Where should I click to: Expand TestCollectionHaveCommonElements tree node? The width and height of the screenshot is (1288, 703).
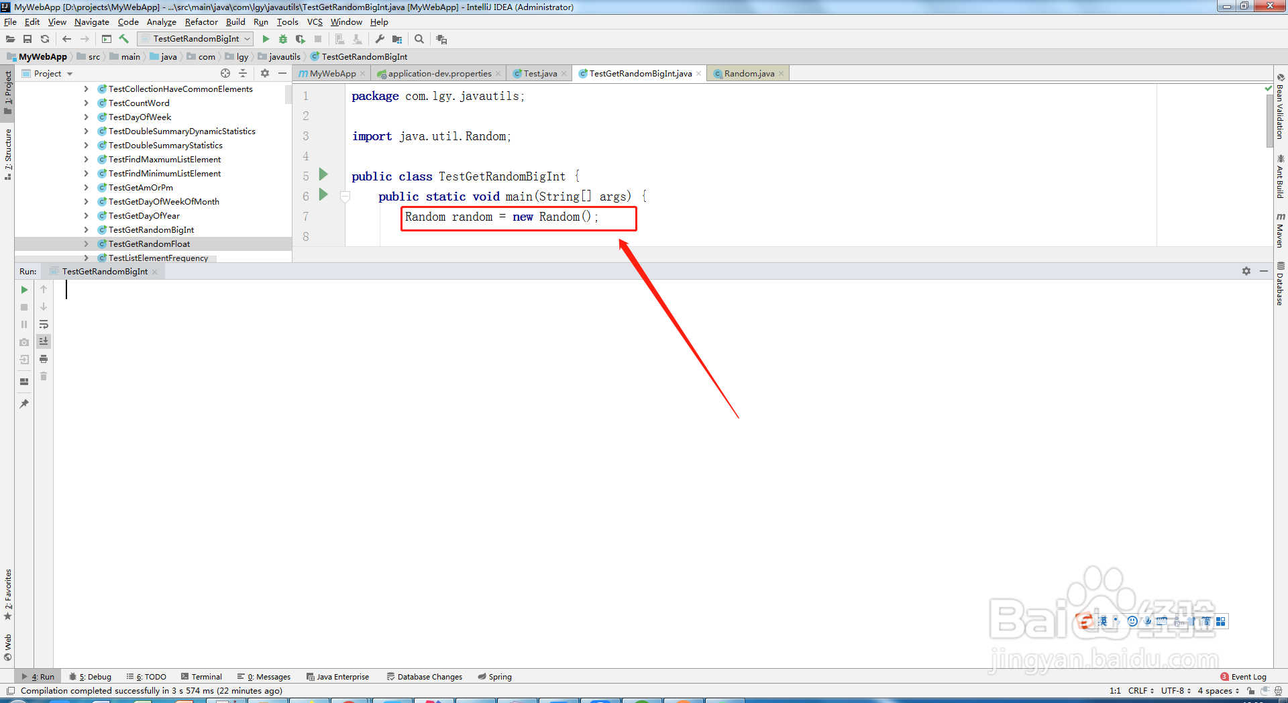click(86, 89)
